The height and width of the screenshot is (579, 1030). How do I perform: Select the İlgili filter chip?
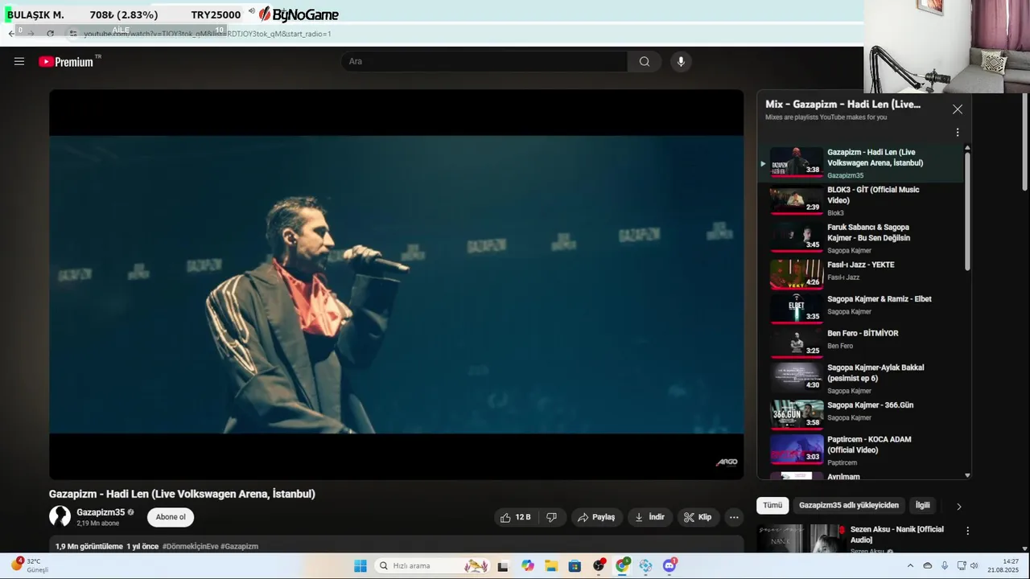(x=922, y=505)
